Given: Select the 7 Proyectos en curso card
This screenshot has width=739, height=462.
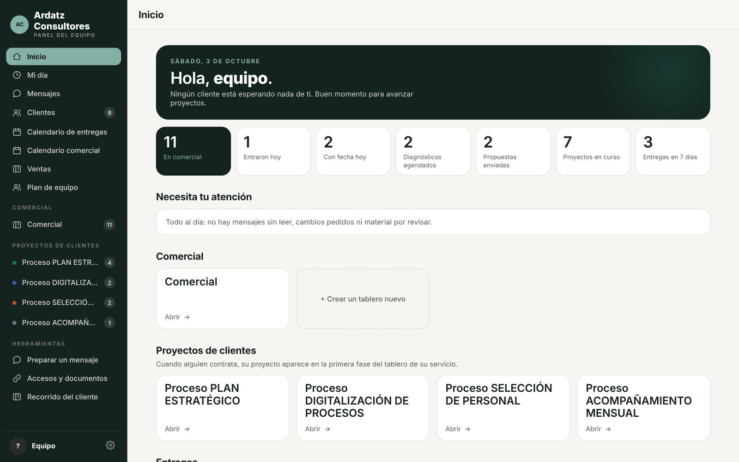Looking at the screenshot, I should tap(593, 151).
